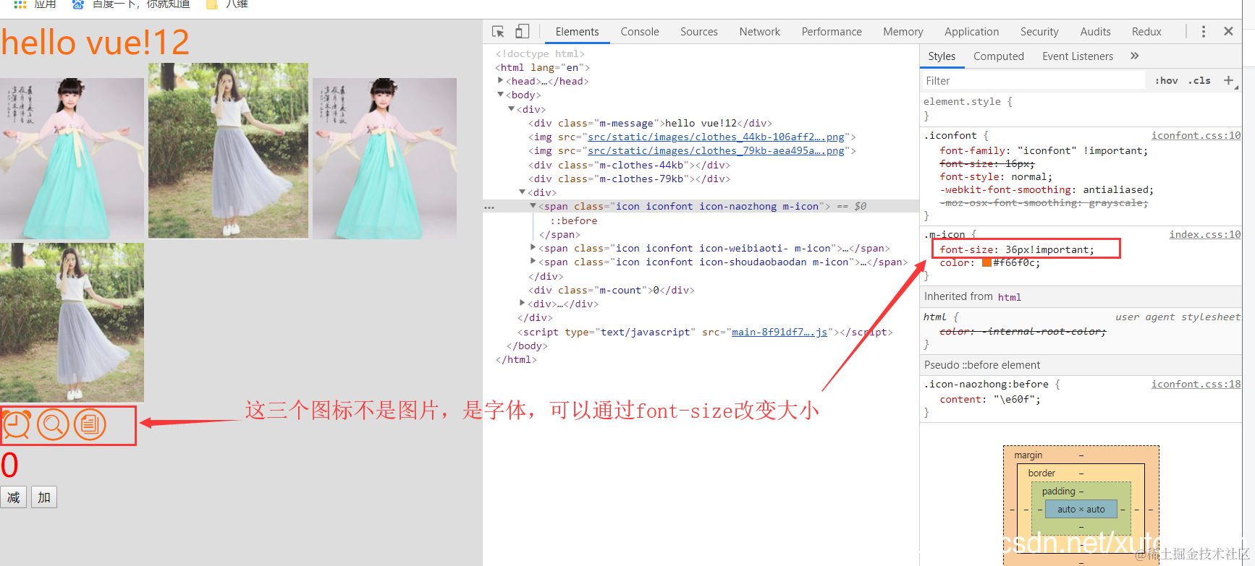This screenshot has width=1255, height=566.
Task: Select the m-clothes-44kb div row
Action: pyautogui.click(x=629, y=165)
